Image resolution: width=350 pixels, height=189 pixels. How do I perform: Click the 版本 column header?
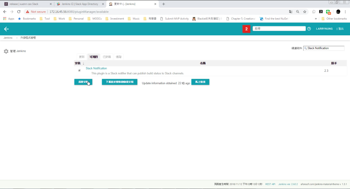point(334,63)
